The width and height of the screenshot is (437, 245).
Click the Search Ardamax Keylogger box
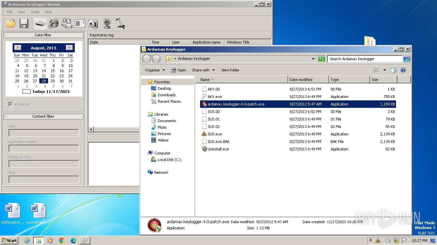tap(365, 59)
